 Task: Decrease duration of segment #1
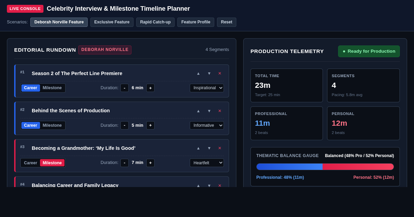125,88
